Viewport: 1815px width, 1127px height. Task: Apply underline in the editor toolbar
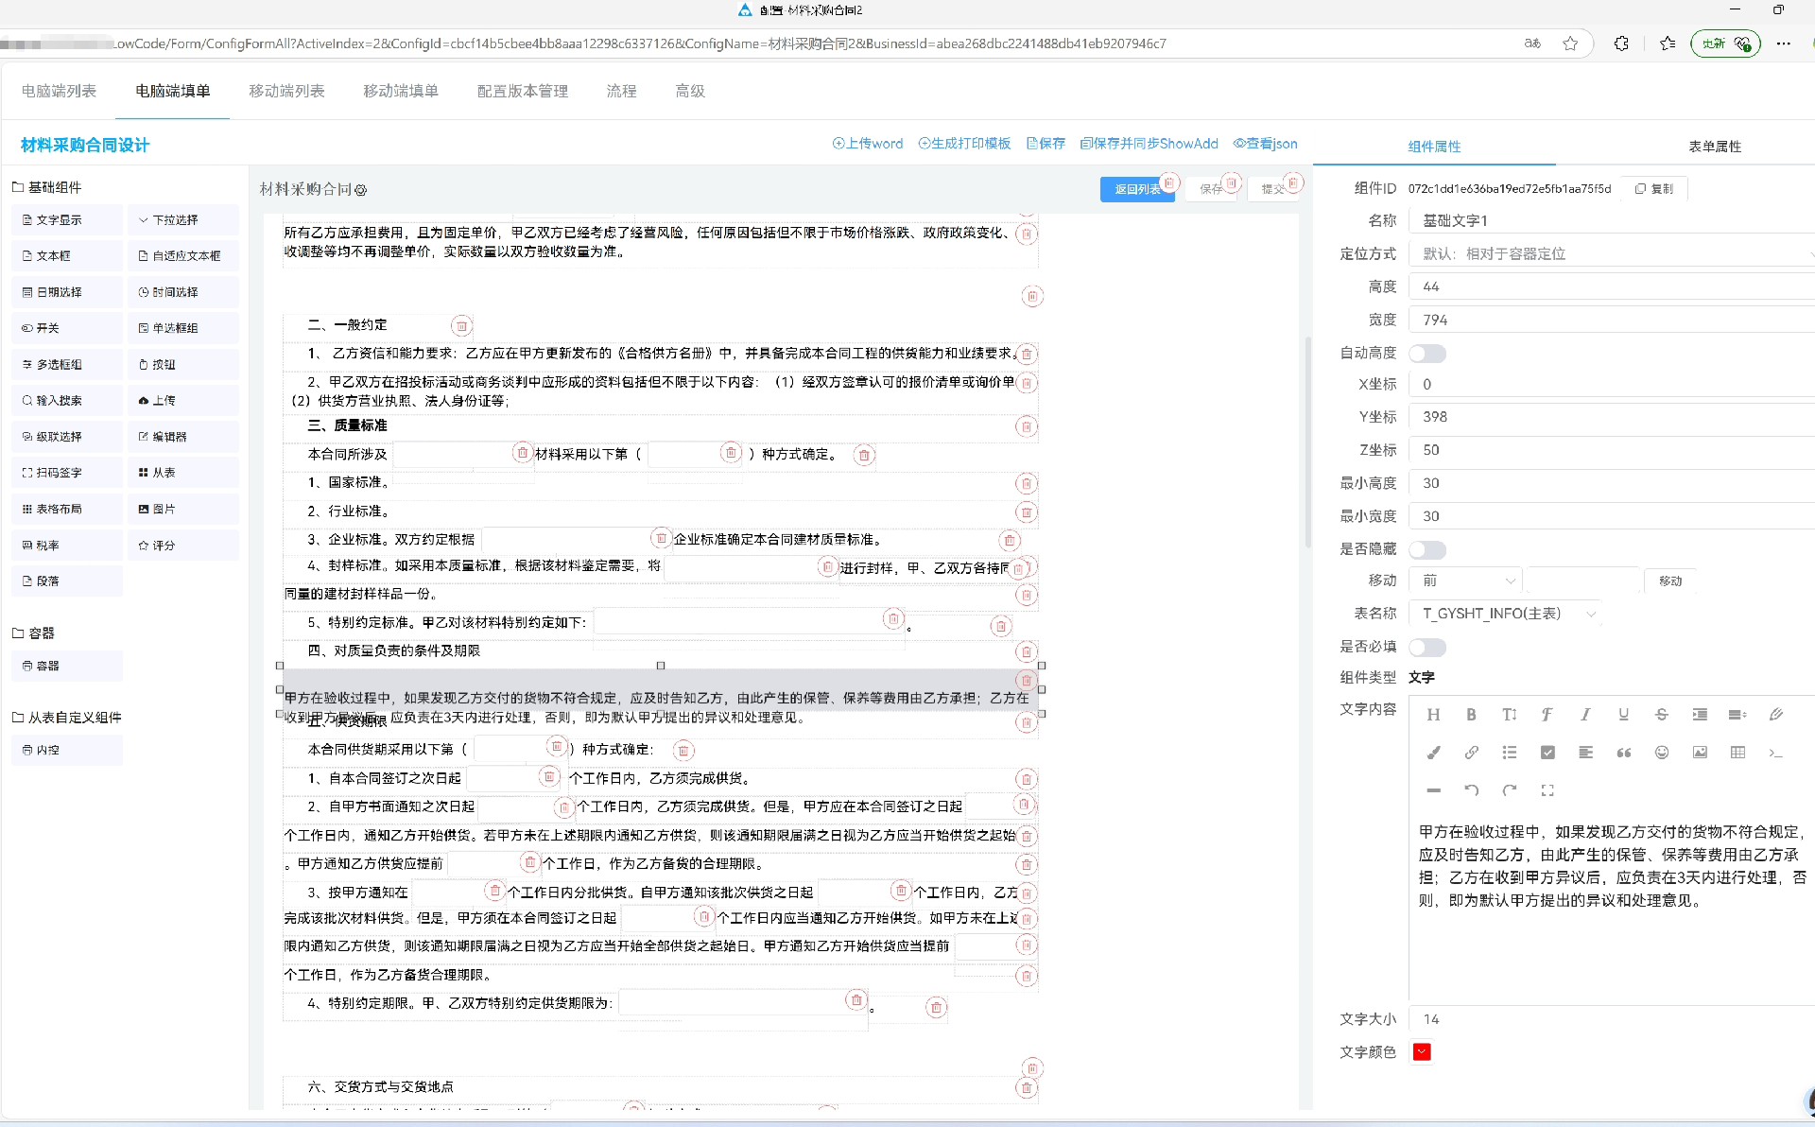(x=1623, y=715)
